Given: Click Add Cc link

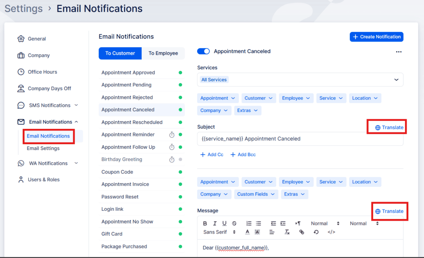Looking at the screenshot, I should pos(212,155).
